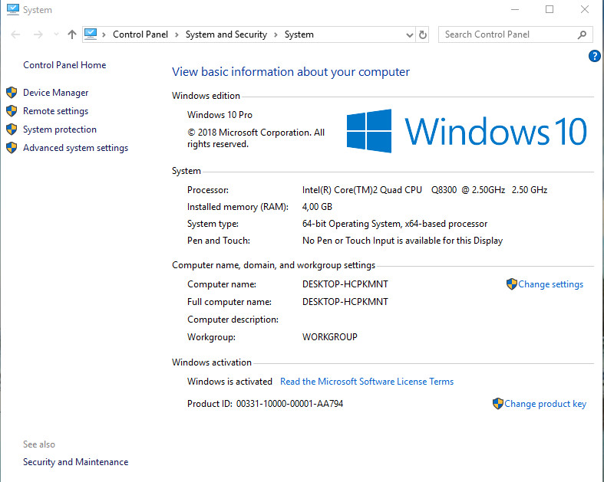
Task: Click Change product key link
Action: (545, 404)
